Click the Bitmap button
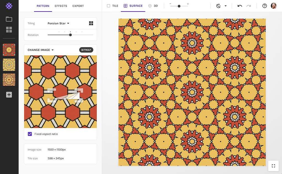 coord(86,50)
